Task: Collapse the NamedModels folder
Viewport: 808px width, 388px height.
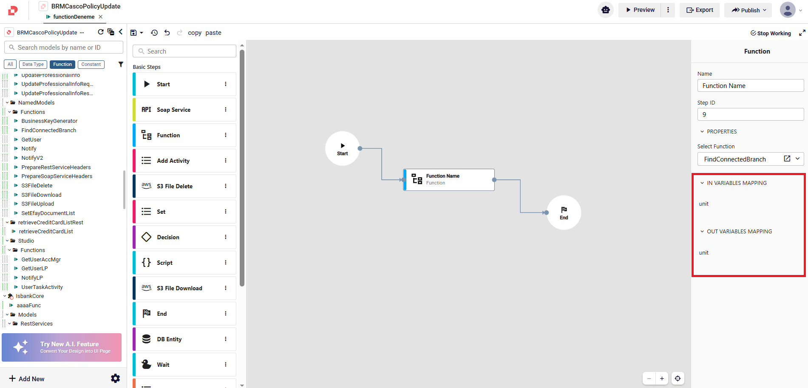Action: pyautogui.click(x=7, y=102)
